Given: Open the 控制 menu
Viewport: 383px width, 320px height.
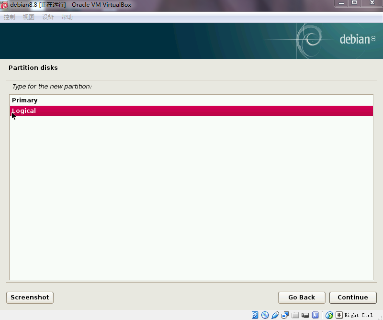Looking at the screenshot, I should (x=10, y=17).
